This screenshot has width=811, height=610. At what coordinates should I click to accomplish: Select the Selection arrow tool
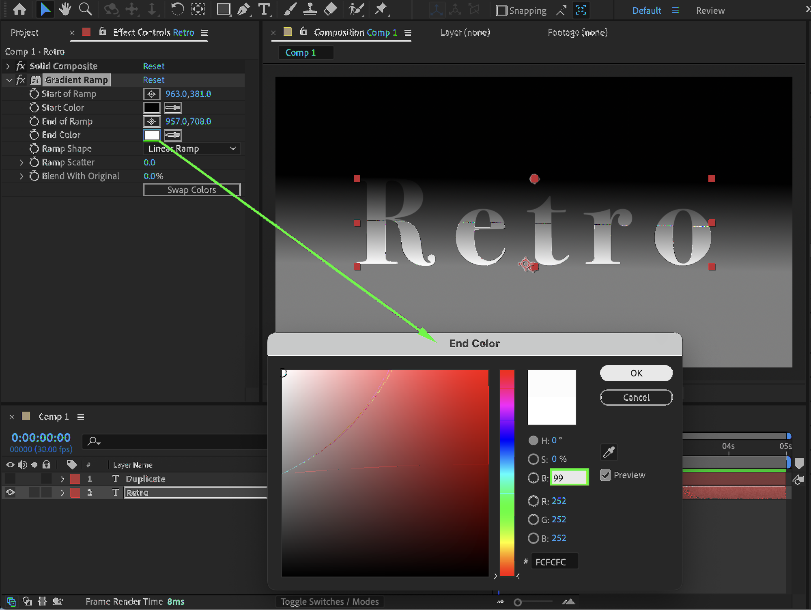coord(45,9)
